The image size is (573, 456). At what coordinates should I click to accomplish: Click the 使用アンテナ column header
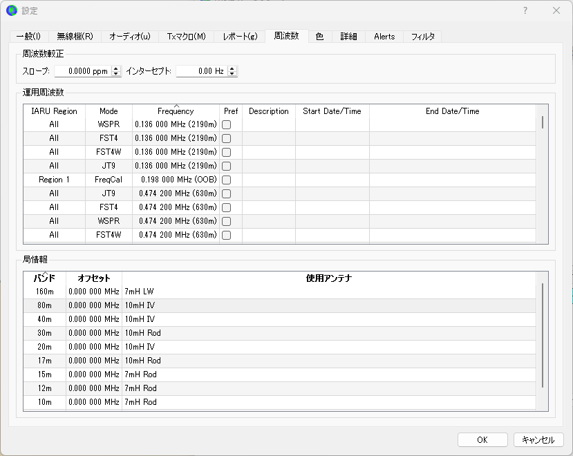[x=329, y=278]
